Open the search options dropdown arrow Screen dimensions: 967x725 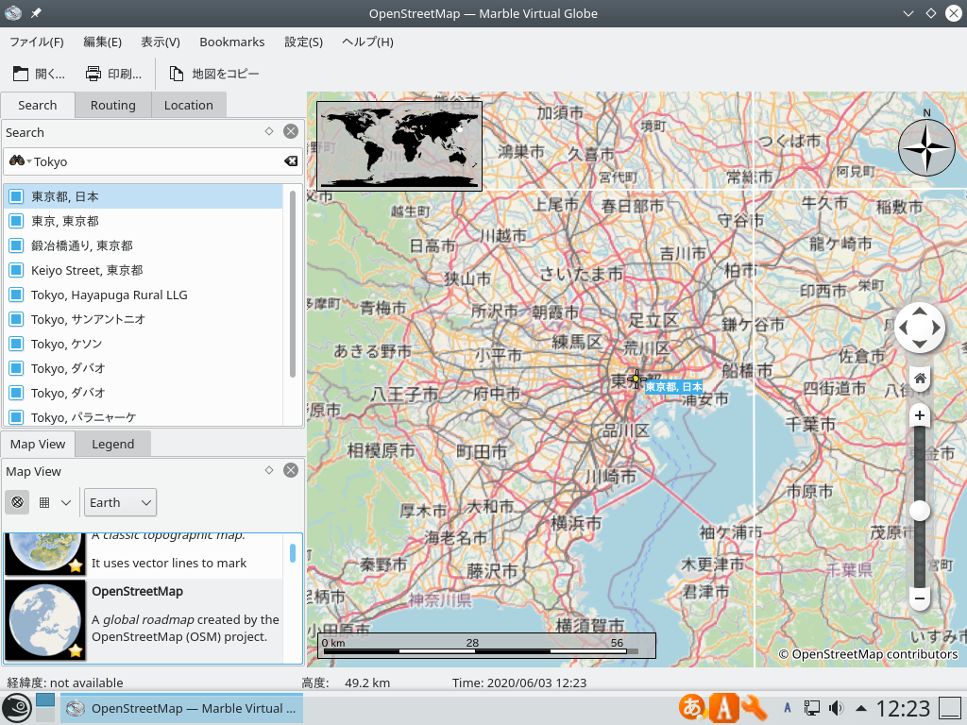29,161
